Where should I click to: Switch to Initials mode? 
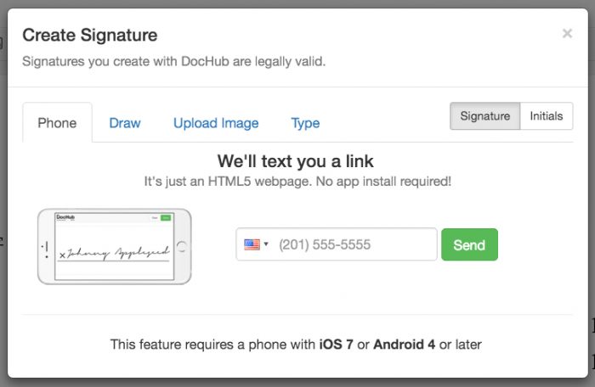click(x=546, y=116)
